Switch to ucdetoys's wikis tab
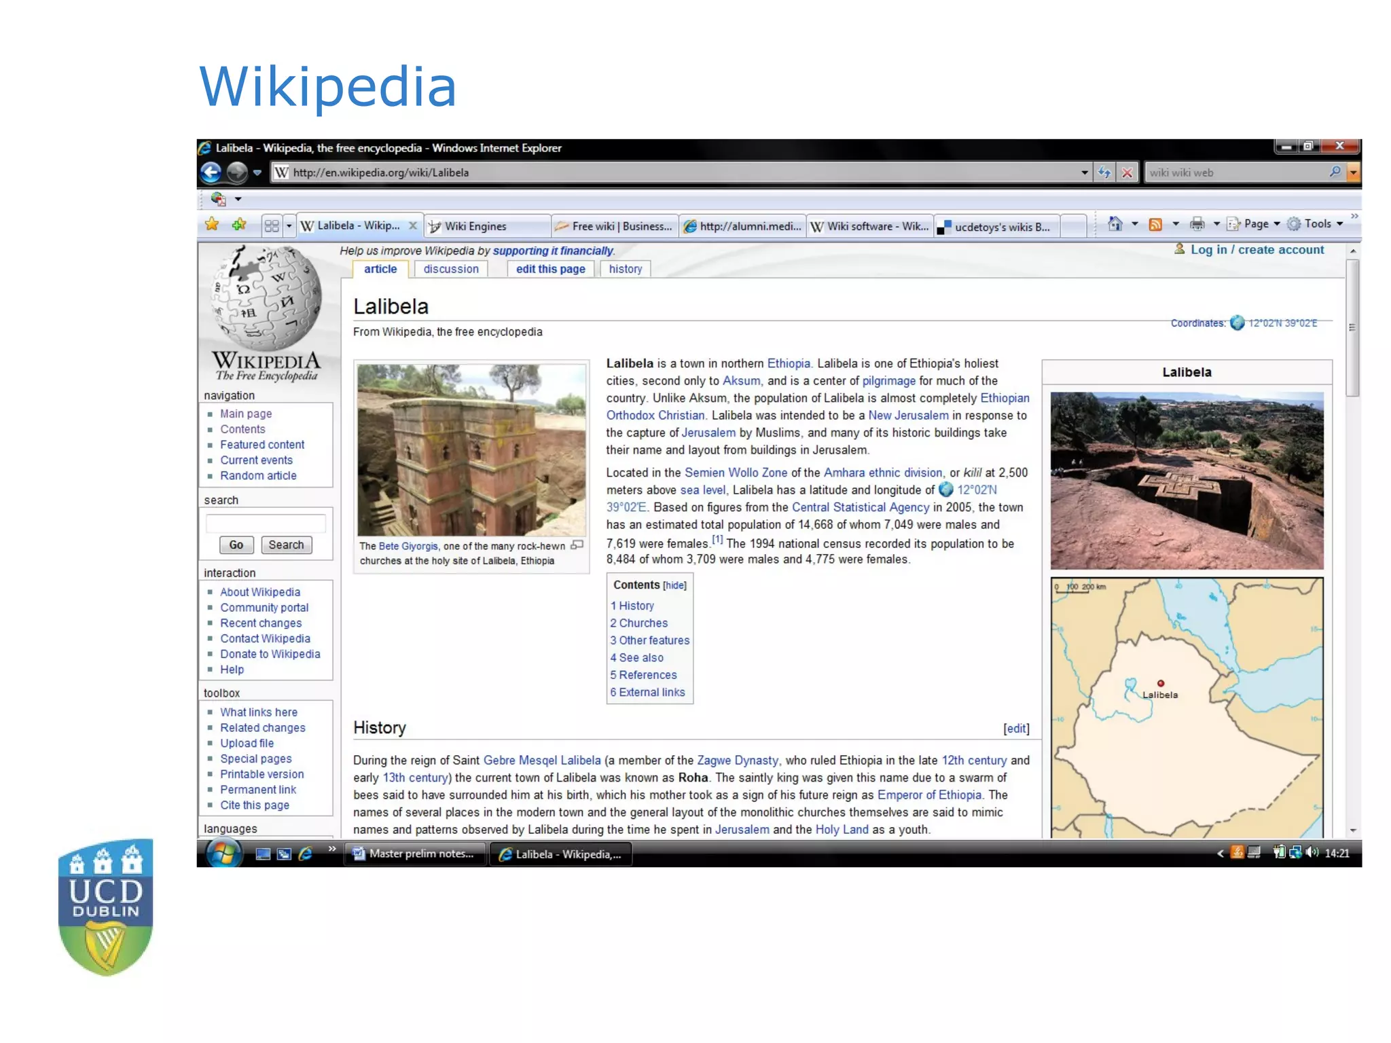Screen dimensions: 1391x1043 997,226
